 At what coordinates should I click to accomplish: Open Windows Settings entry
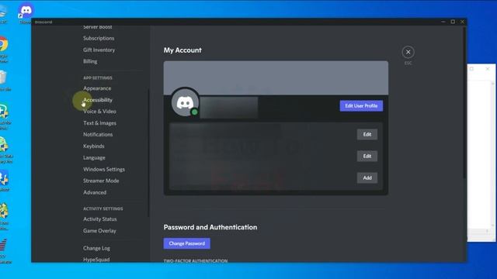coord(104,169)
